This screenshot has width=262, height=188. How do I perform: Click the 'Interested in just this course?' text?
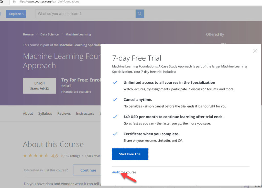(46, 170)
